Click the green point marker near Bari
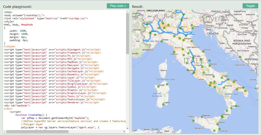 (x=234, y=82)
